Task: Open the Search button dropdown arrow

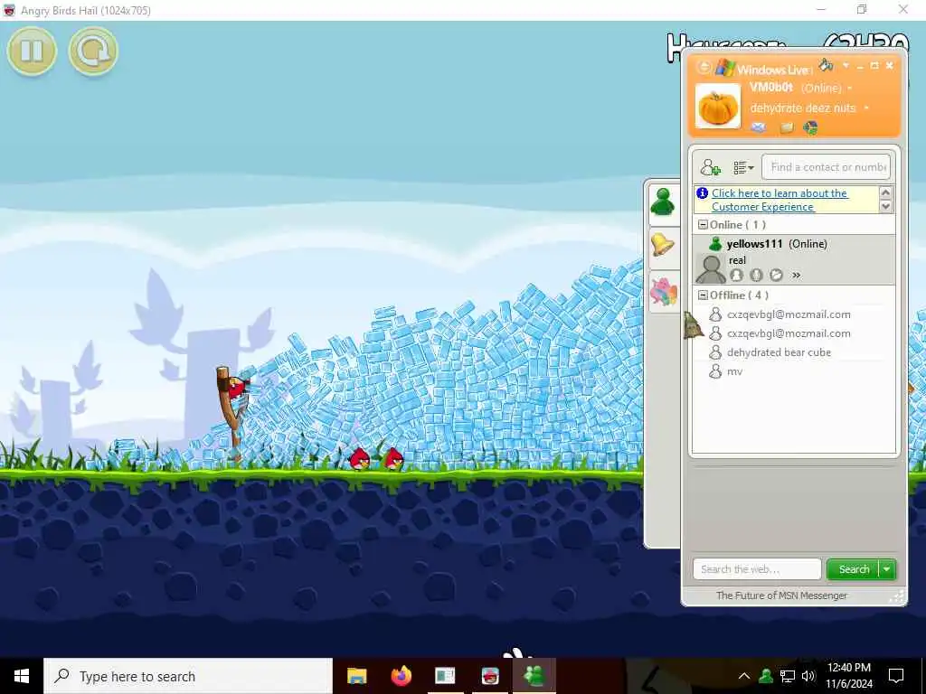Action: tap(887, 569)
